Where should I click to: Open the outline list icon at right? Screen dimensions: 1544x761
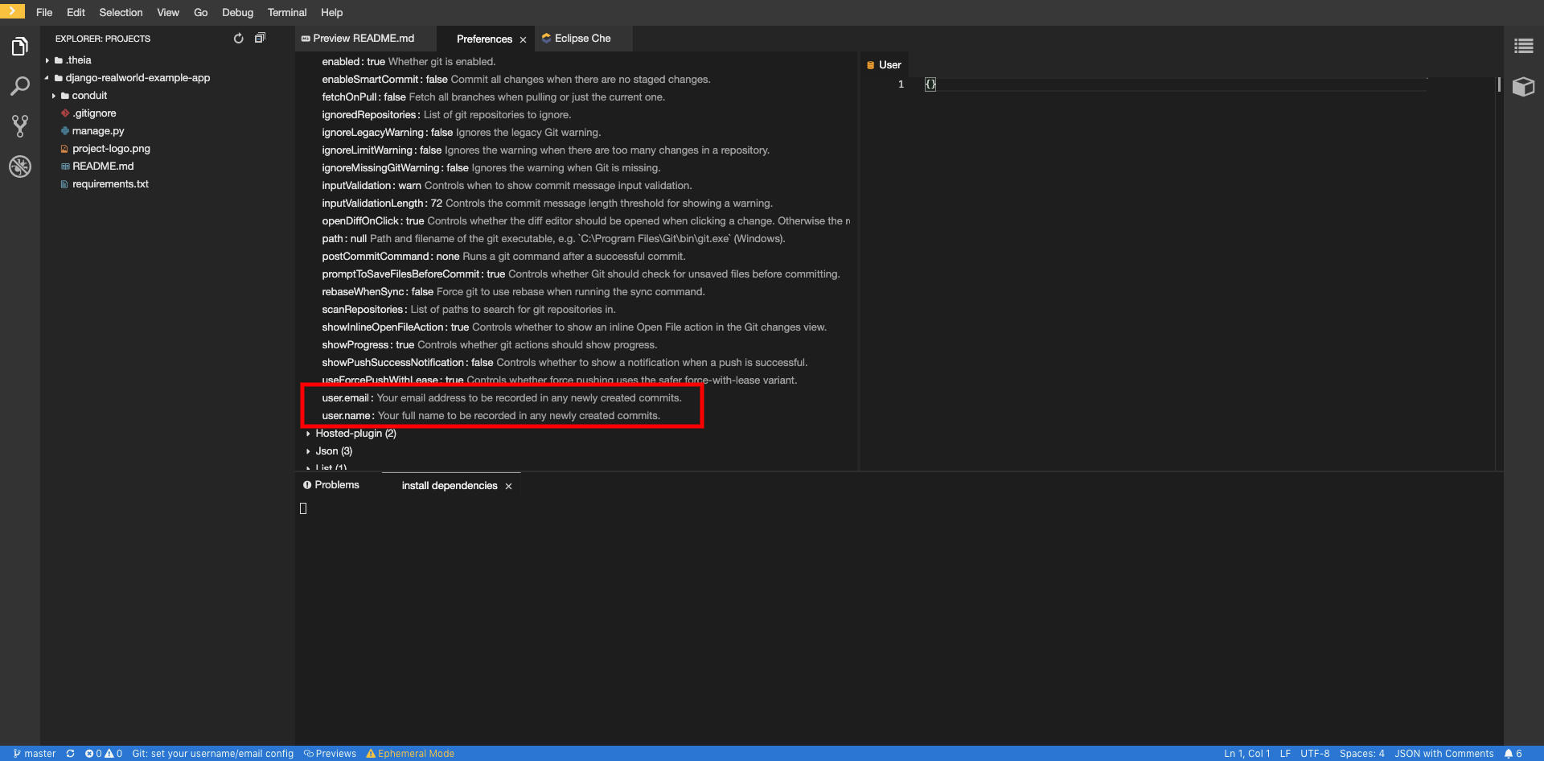[x=1523, y=47]
